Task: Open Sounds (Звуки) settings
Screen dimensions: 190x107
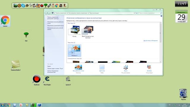Action: click(x=126, y=69)
